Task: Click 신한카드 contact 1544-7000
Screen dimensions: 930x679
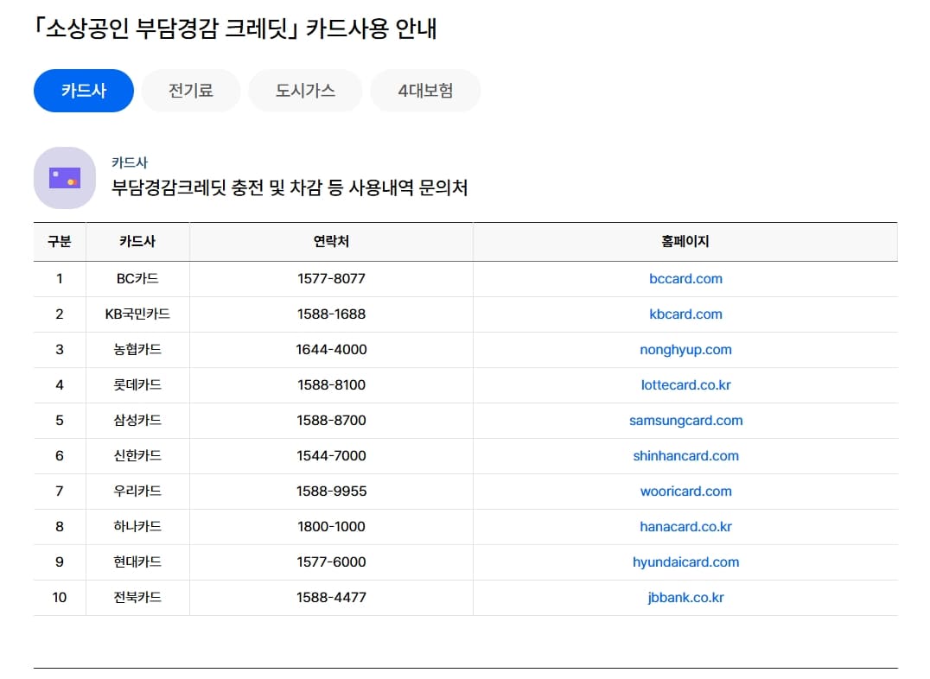Action: point(331,456)
